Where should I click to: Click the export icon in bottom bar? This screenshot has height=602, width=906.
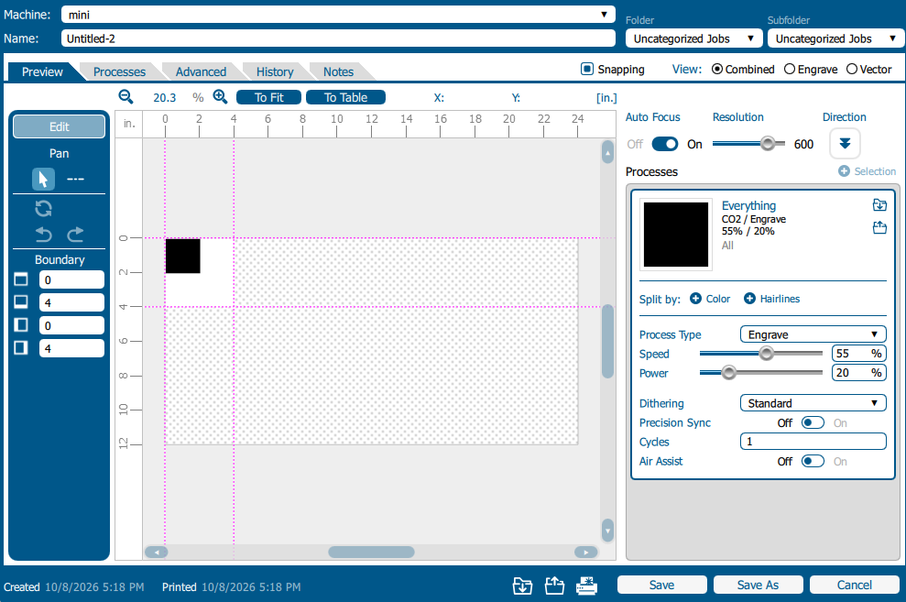[555, 586]
